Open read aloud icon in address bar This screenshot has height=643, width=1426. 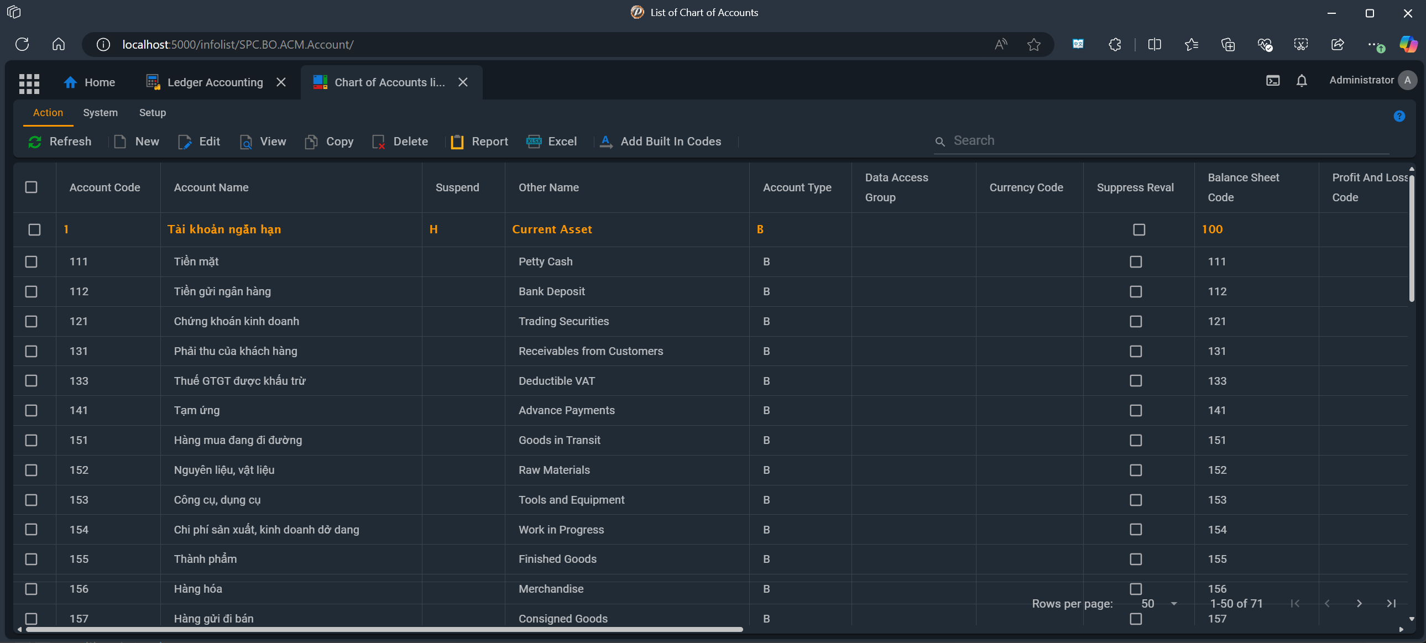tap(1001, 44)
